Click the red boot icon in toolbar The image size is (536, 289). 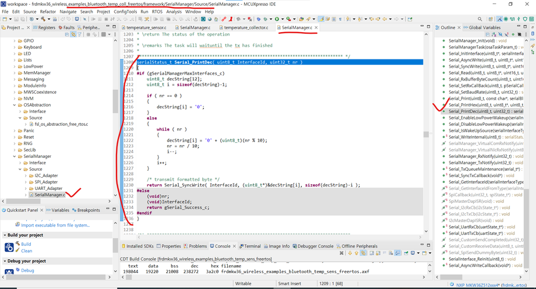[231, 19]
